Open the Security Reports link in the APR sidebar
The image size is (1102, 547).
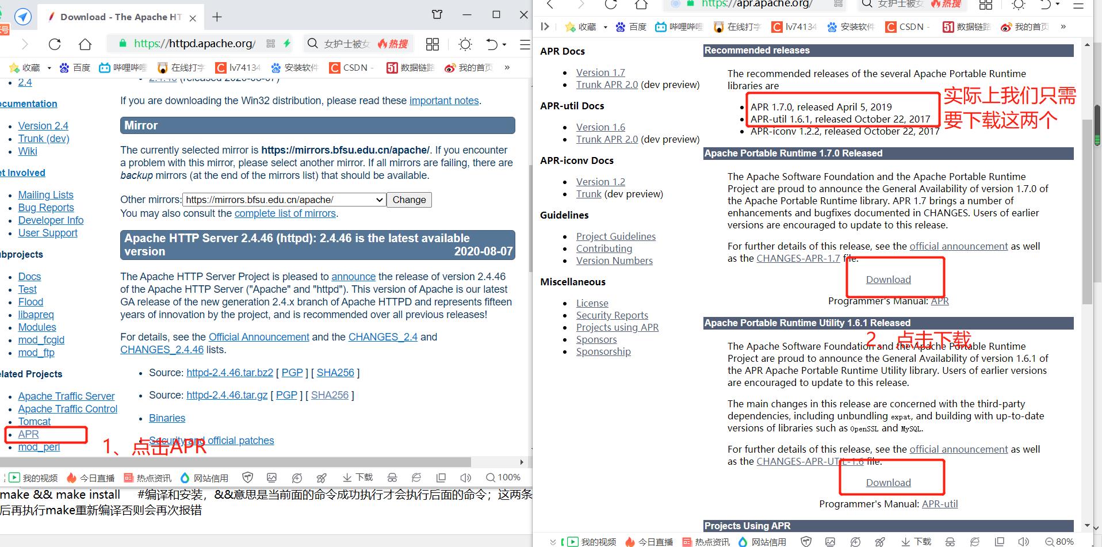(612, 315)
